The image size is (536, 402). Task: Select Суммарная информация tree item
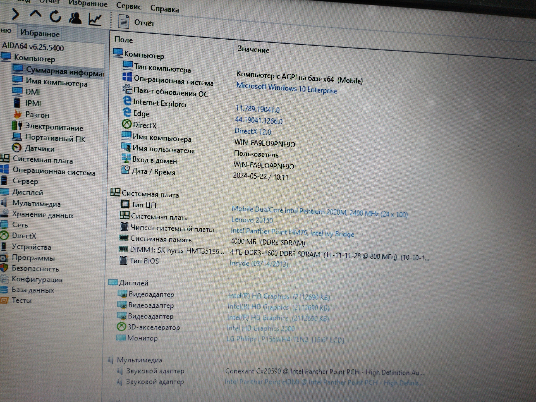(x=58, y=71)
